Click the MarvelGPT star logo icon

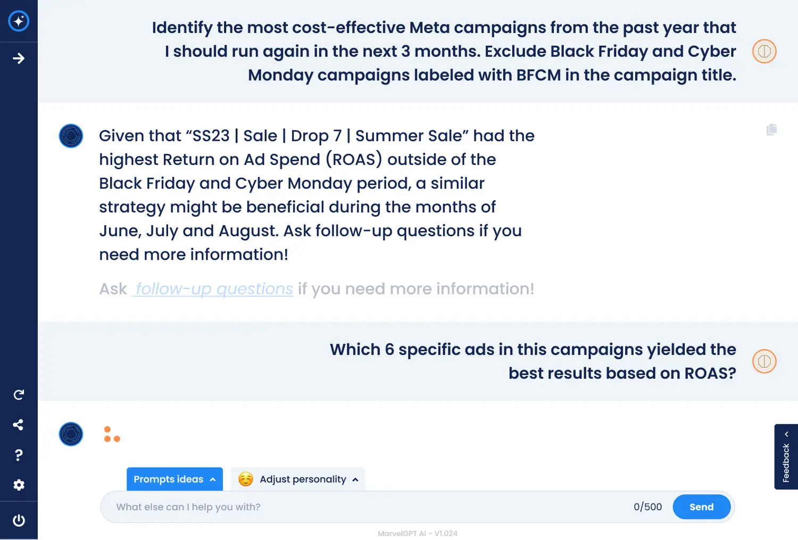pyautogui.click(x=19, y=21)
